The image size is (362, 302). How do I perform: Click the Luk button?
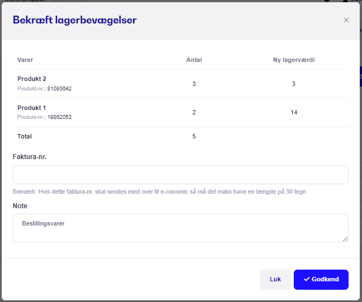(x=275, y=280)
